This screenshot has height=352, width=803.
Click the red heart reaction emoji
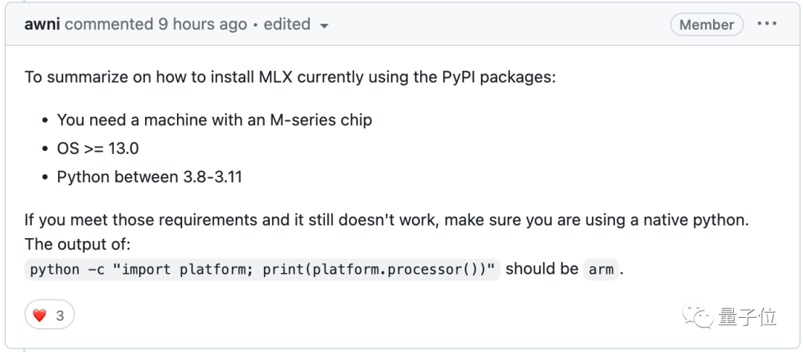click(x=39, y=316)
